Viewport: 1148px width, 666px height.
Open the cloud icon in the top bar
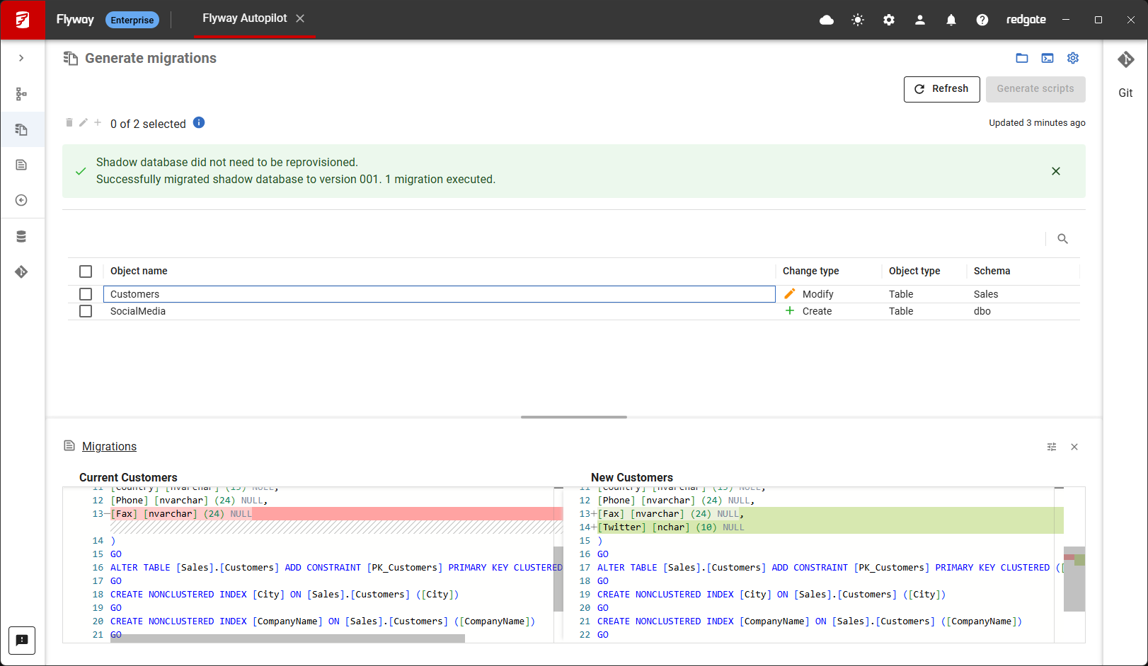pos(827,20)
